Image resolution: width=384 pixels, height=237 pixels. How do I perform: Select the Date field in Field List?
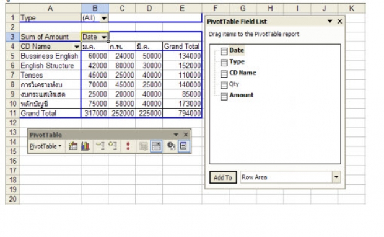(x=237, y=50)
